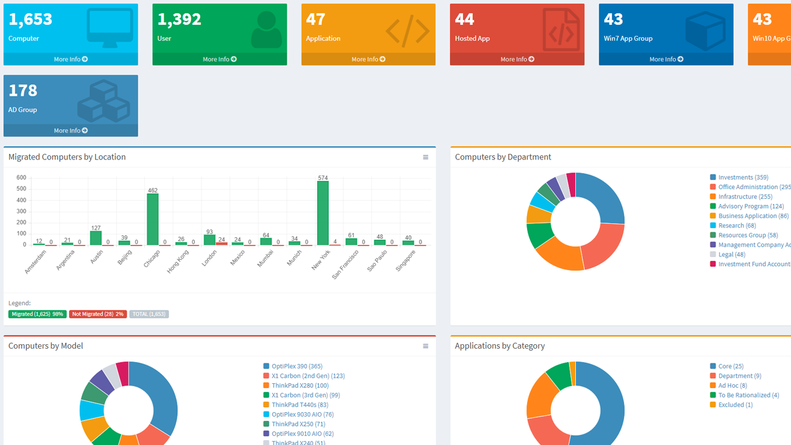Click the Applications by Category panel title
Viewport: 791px width, 445px height.
pyautogui.click(x=500, y=346)
